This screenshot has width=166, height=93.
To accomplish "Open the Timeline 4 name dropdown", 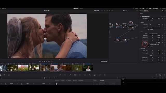I will (x=47, y=11).
